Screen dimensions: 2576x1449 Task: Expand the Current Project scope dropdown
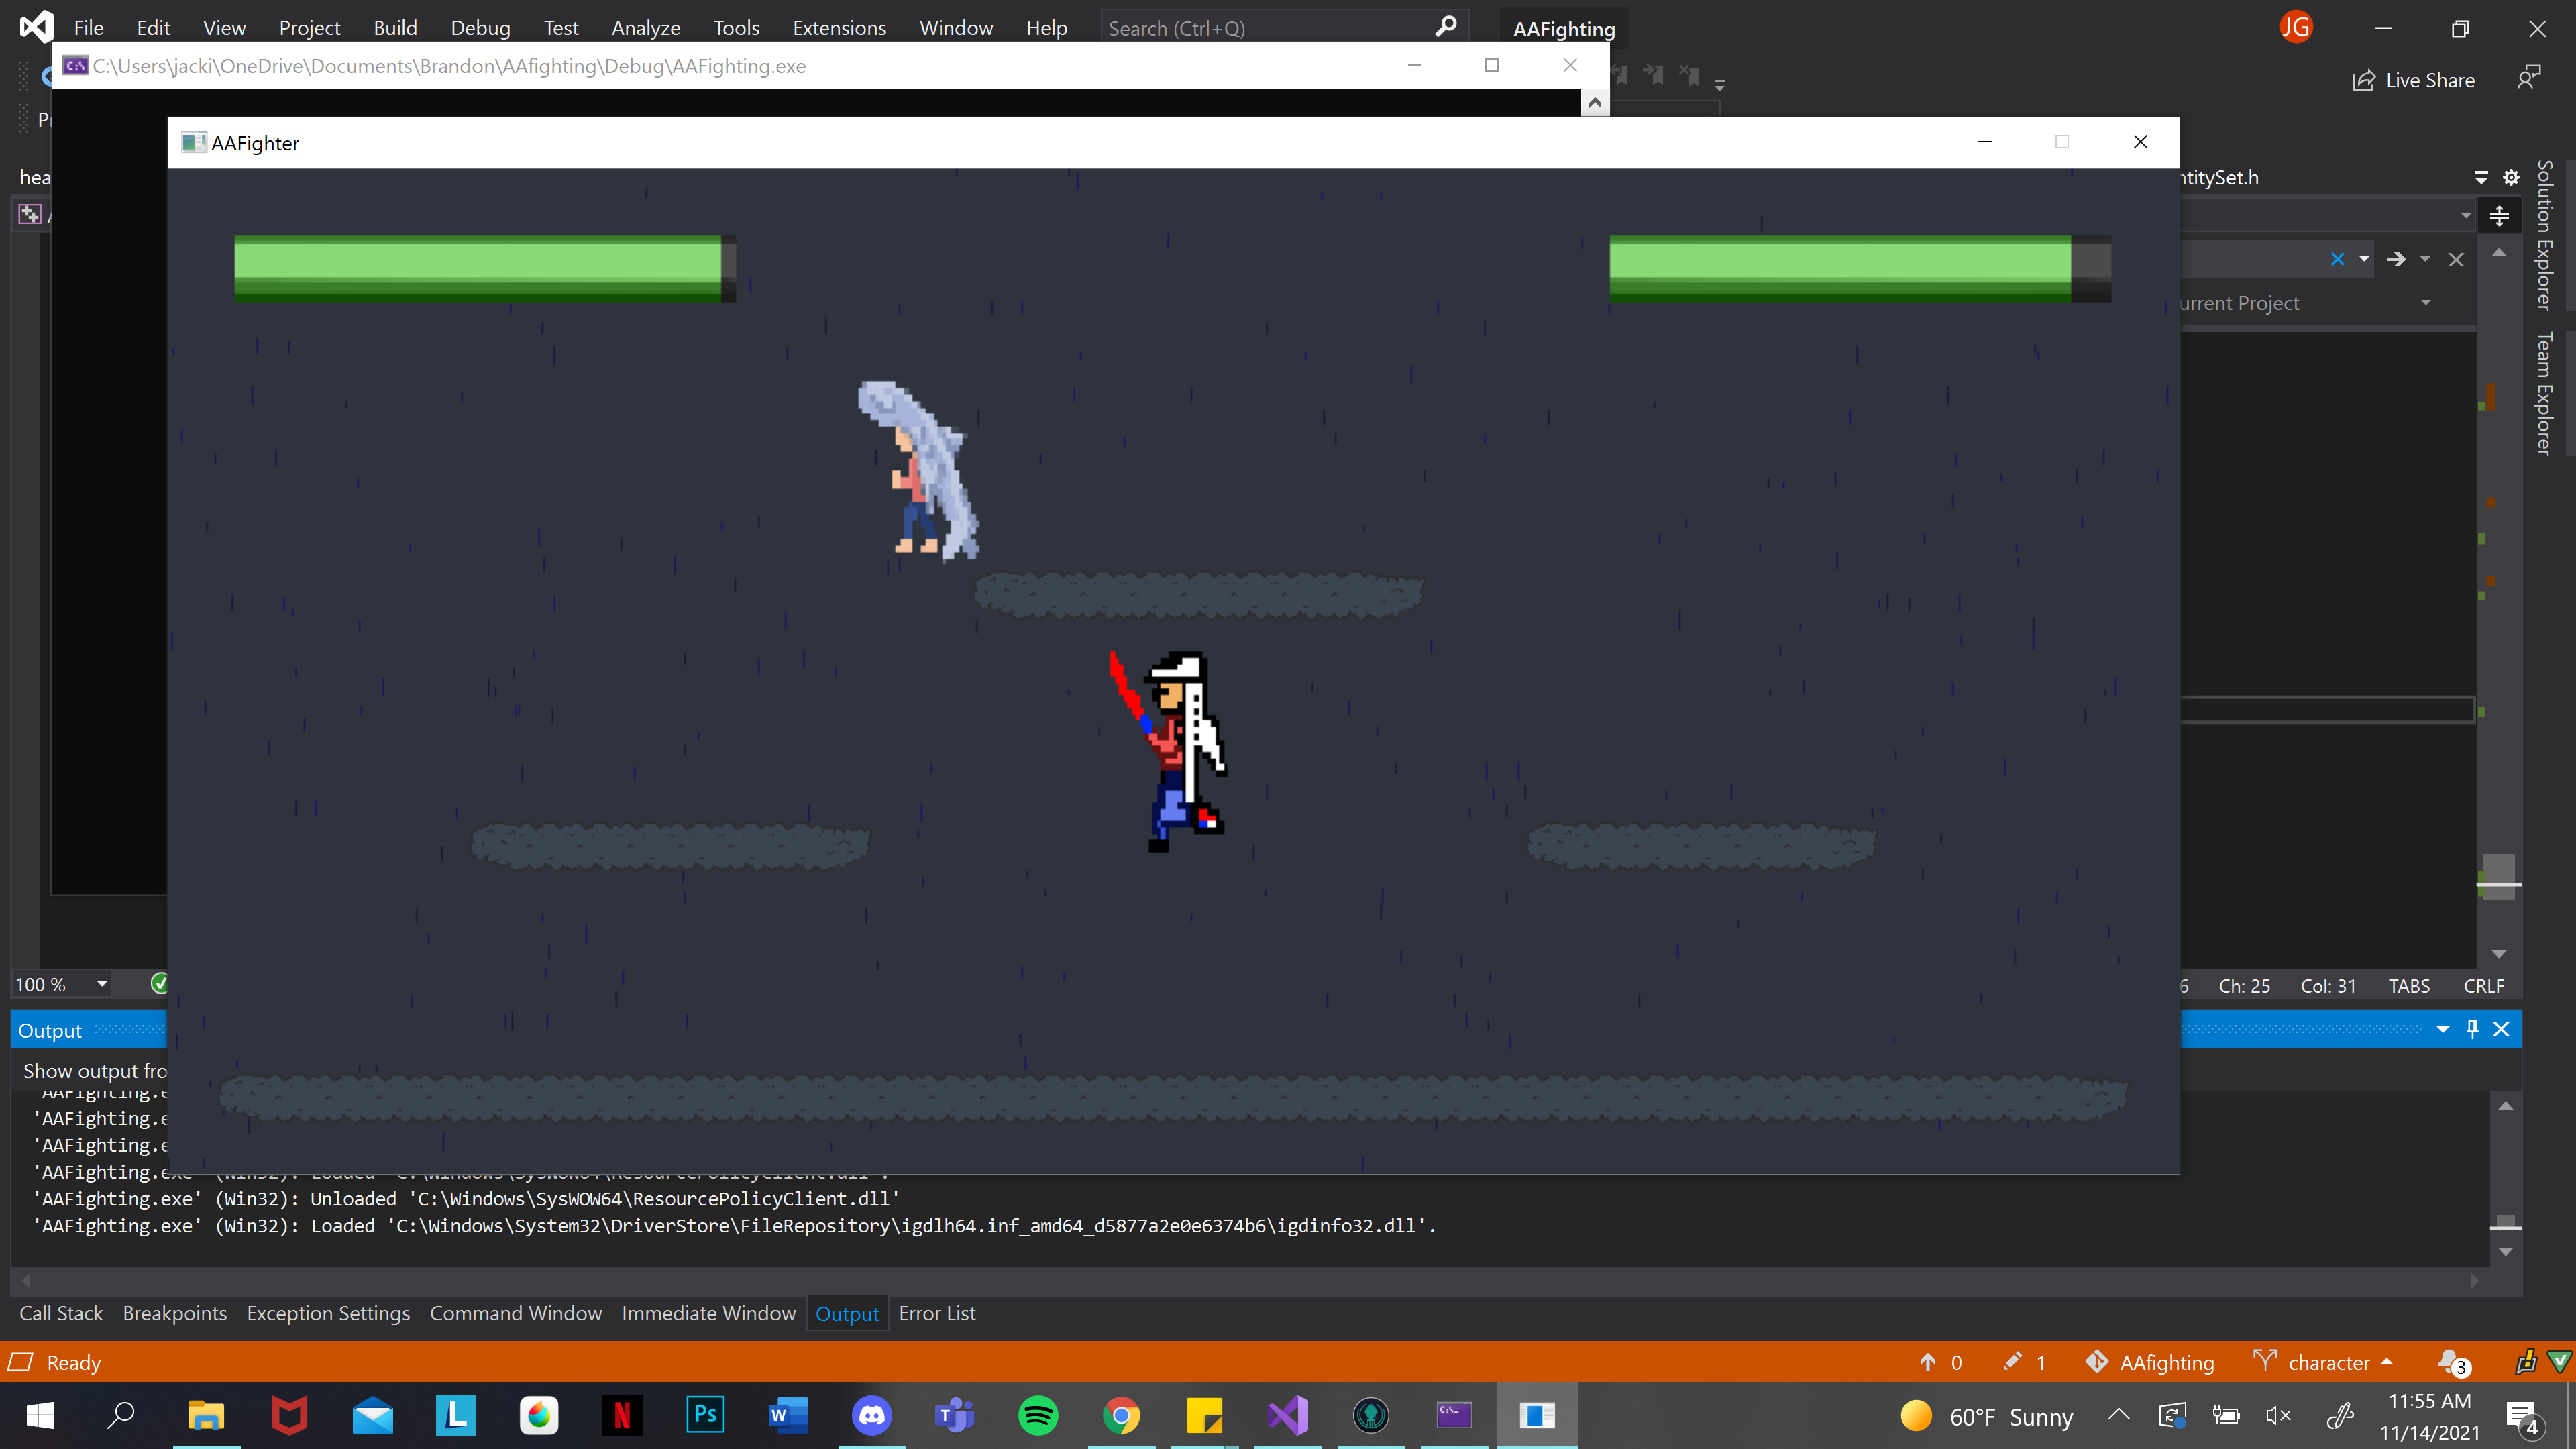[x=2425, y=303]
